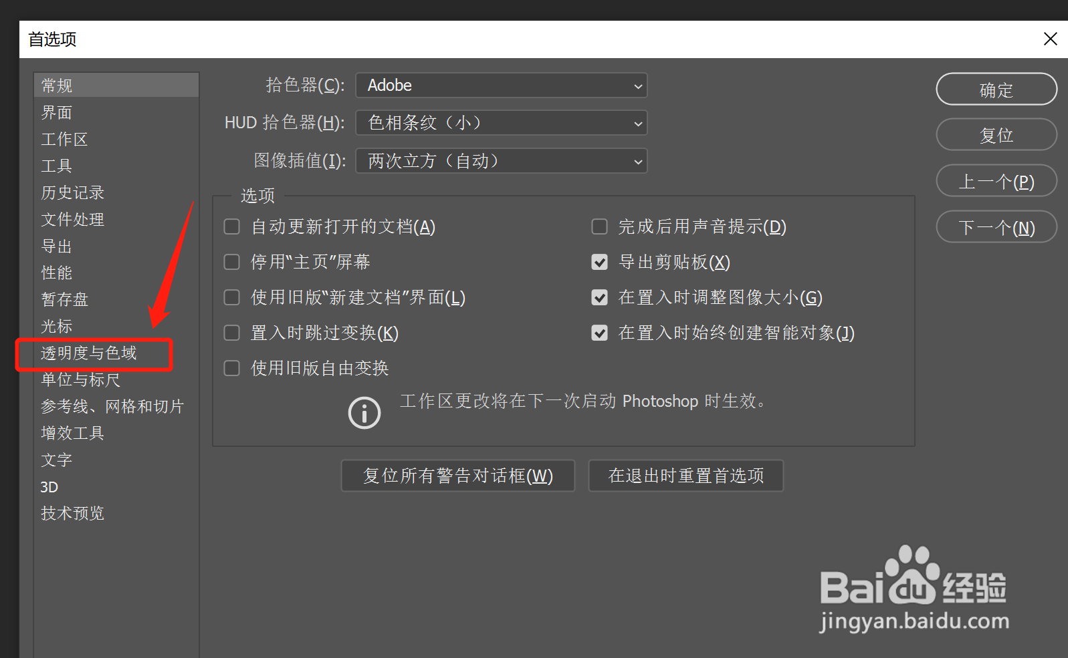The image size is (1068, 658).
Task: Uncheck 在置入时调整图像大小 option
Action: click(x=600, y=297)
